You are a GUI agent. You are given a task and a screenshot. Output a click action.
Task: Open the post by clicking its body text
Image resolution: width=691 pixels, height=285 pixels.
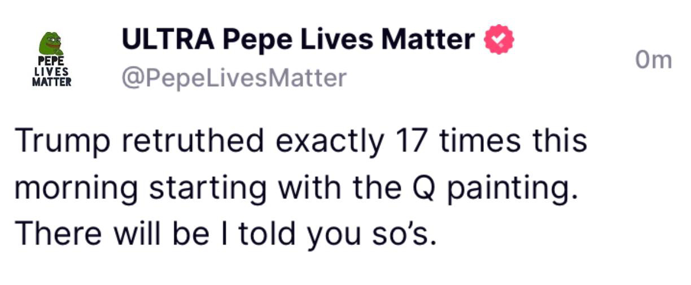click(299, 187)
